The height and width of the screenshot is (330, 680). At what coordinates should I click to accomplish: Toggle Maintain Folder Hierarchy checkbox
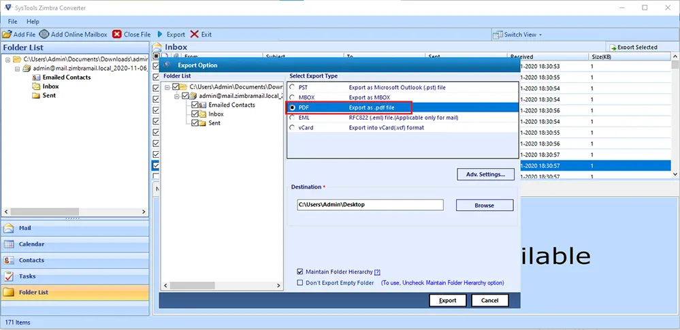click(299, 272)
